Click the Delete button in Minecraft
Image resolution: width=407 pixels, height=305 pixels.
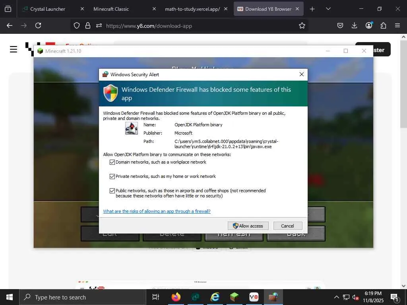[172, 237]
